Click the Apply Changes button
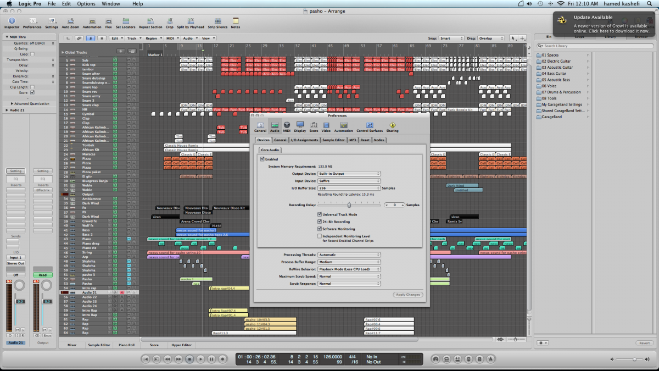Viewport: 659px width, 371px height. [x=408, y=295]
